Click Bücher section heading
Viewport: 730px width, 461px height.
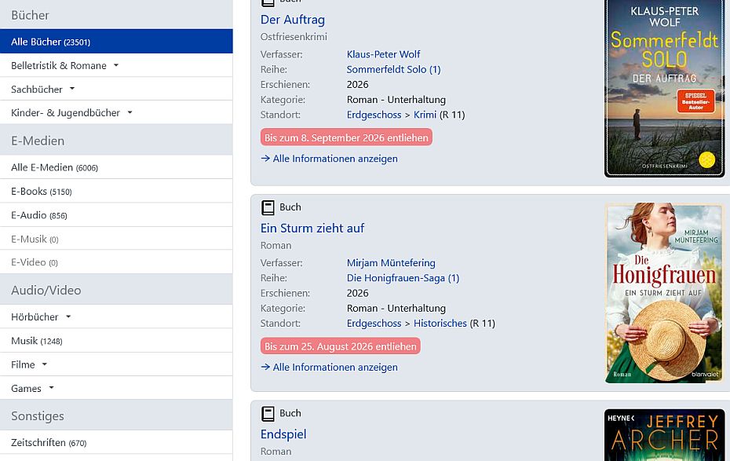[x=30, y=15]
